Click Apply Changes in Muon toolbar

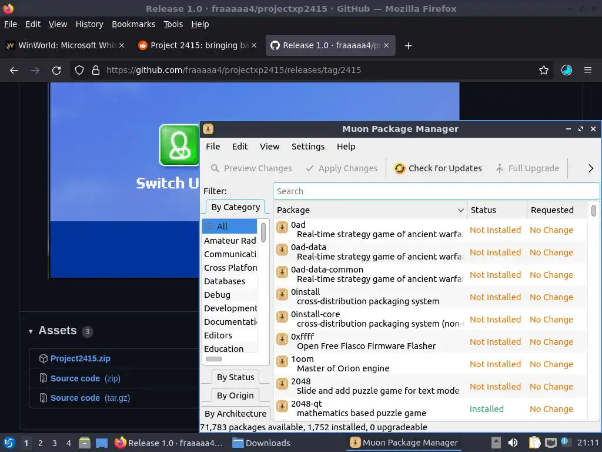click(x=342, y=168)
